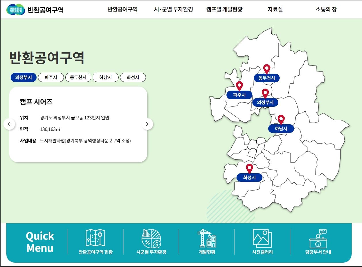The image size is (362, 267).
Task: Show next camp with right arrow
Action: [147, 124]
